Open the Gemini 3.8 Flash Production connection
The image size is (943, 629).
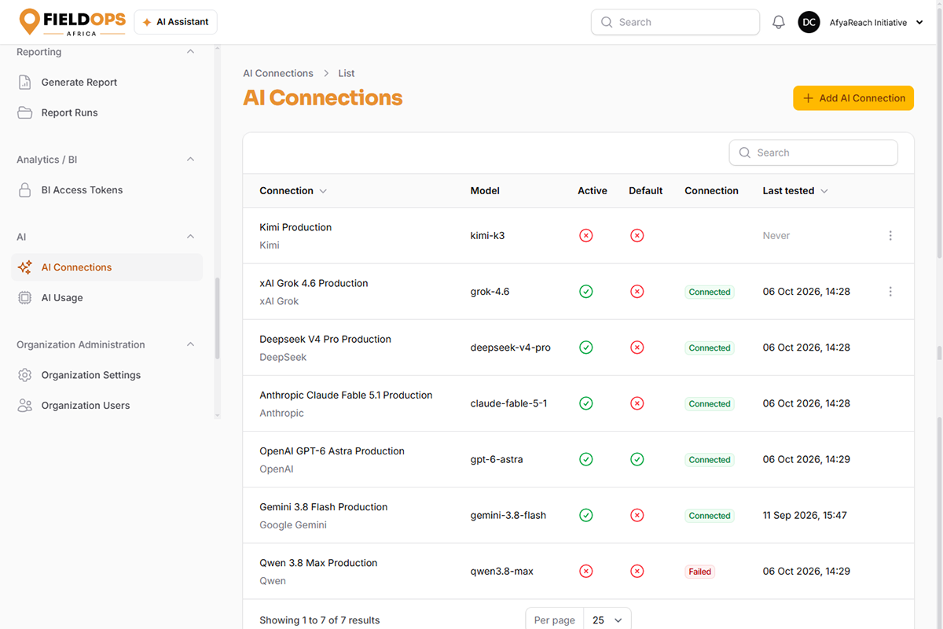[x=324, y=507]
